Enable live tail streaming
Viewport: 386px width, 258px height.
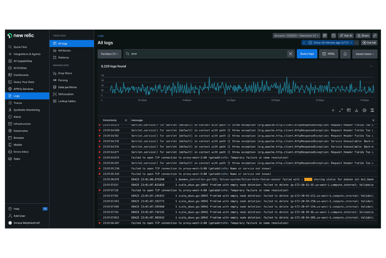(369, 42)
